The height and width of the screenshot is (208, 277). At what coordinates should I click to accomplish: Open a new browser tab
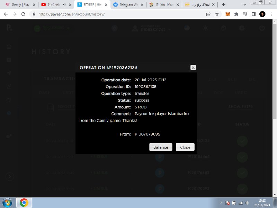coord(224,5)
